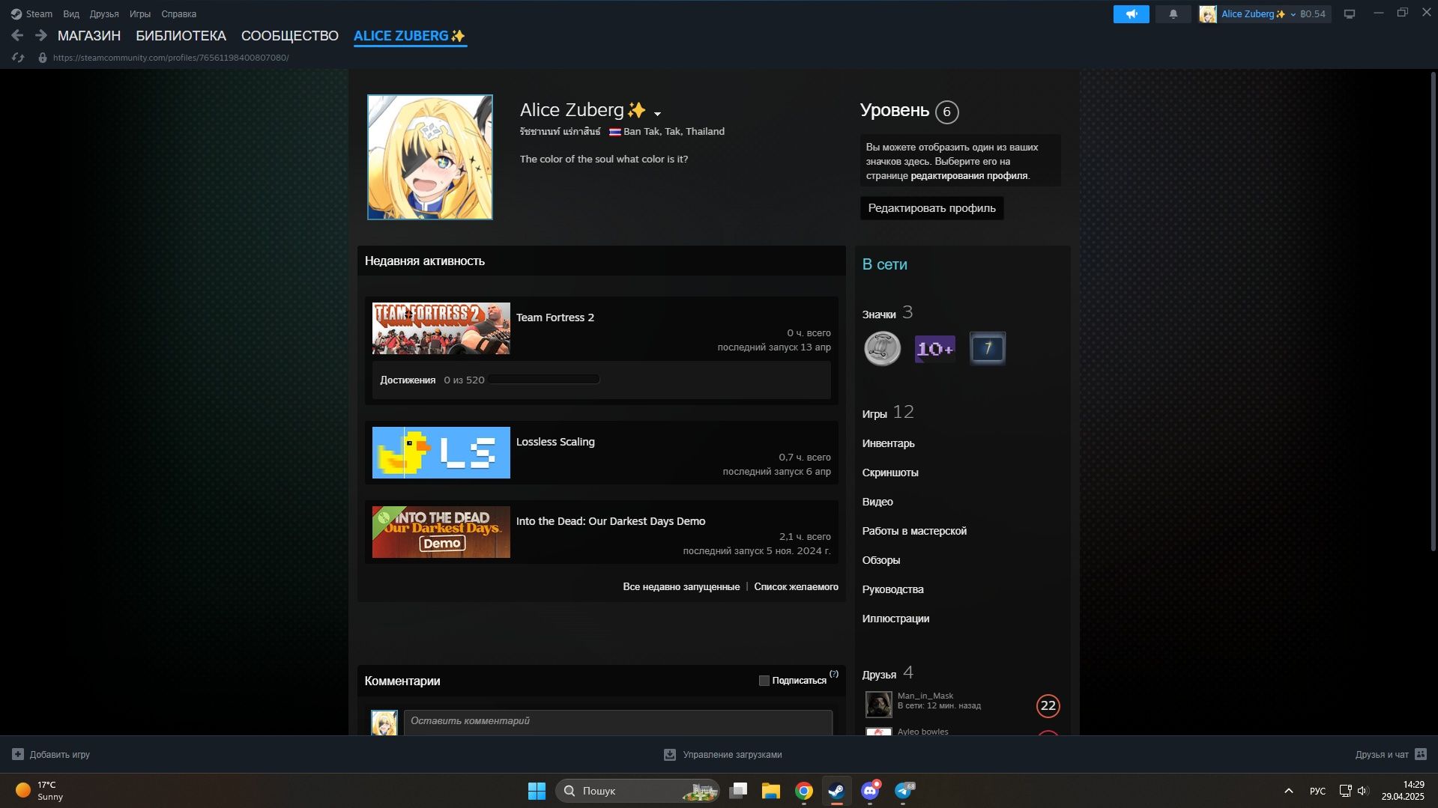
Task: Open the Windows Start menu
Action: pyautogui.click(x=537, y=791)
